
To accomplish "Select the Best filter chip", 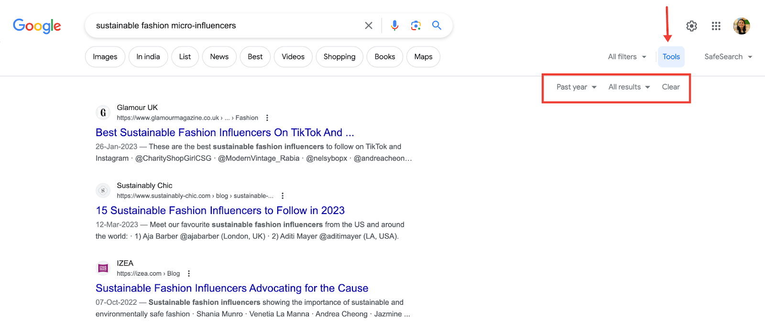I will click(x=255, y=57).
